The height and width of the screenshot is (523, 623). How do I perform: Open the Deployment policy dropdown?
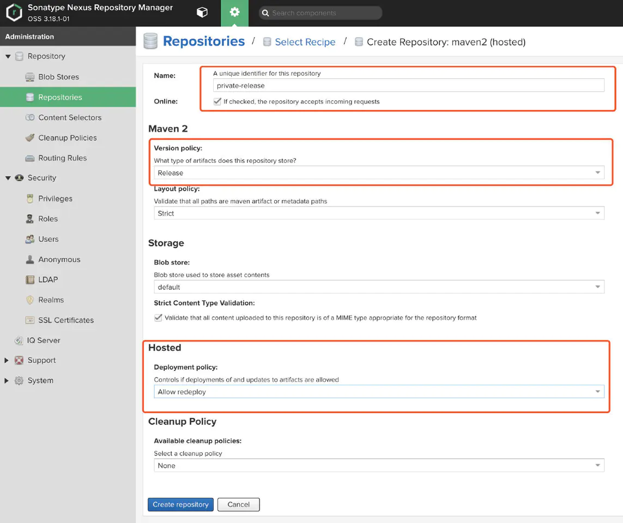379,392
